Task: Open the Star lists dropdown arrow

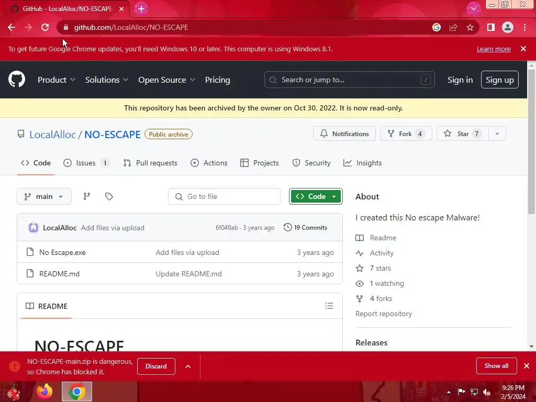Action: [497, 133]
